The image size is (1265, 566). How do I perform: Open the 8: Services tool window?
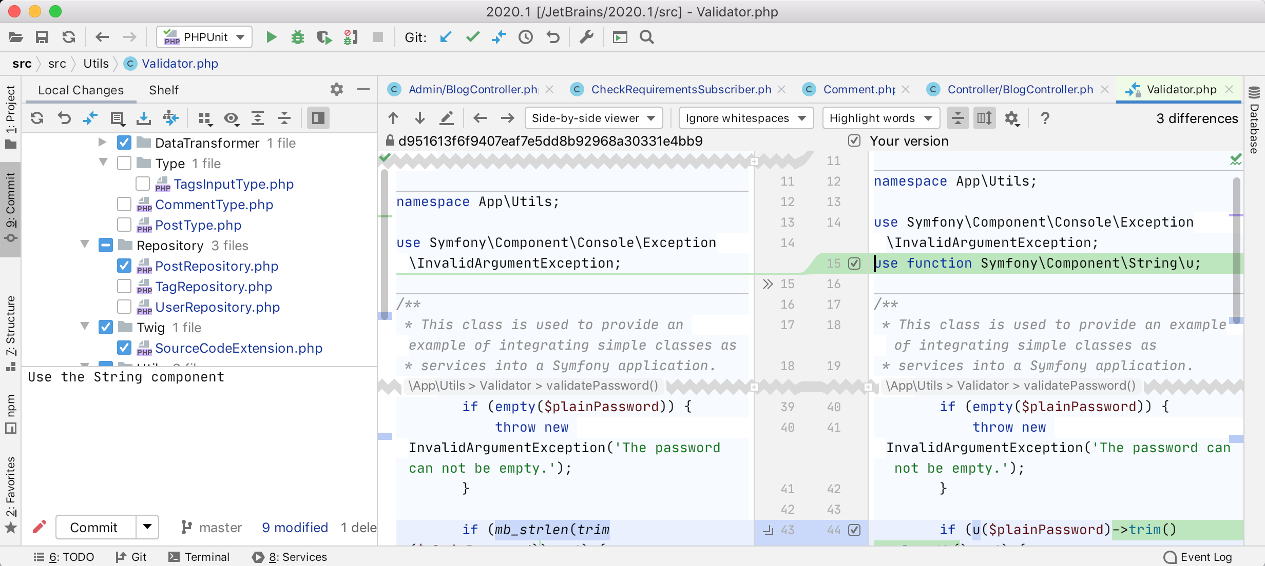coord(290,557)
